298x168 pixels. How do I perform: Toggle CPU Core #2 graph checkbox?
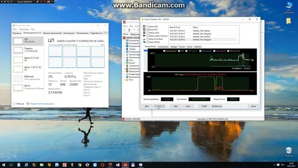click(200, 51)
